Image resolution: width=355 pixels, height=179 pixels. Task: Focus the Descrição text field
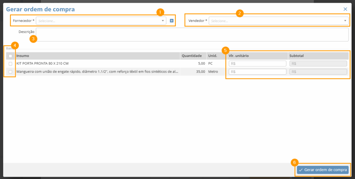[192, 35]
